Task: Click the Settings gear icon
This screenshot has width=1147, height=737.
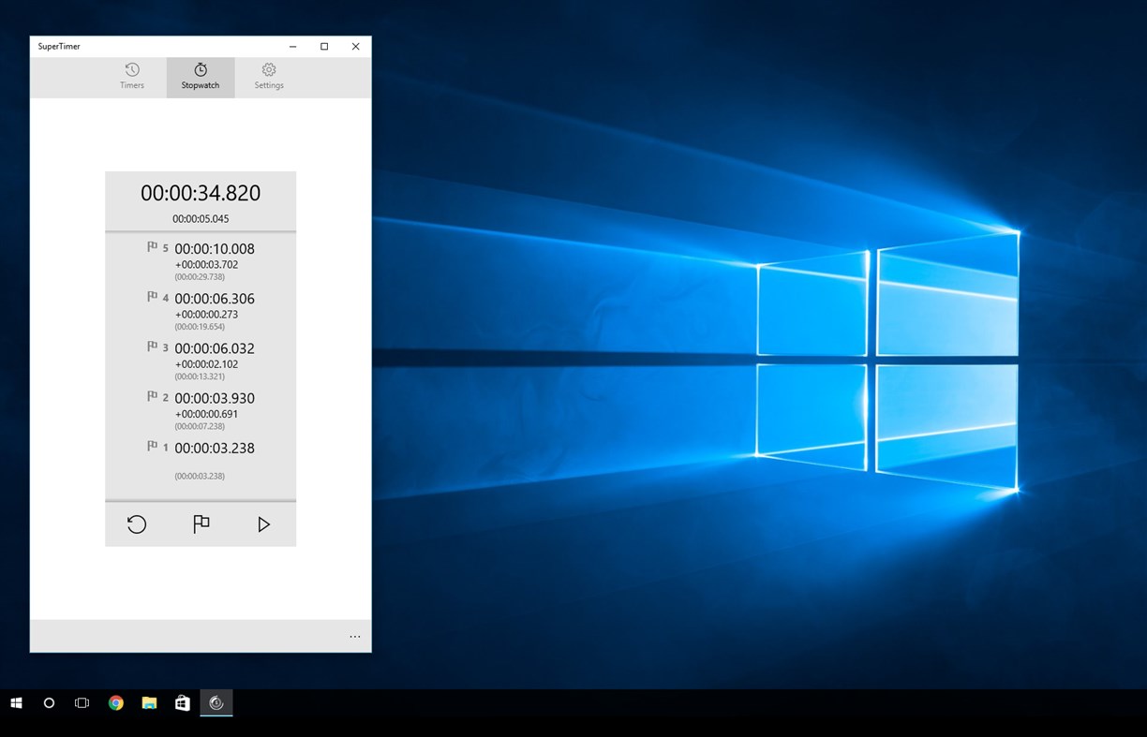Action: [x=268, y=69]
